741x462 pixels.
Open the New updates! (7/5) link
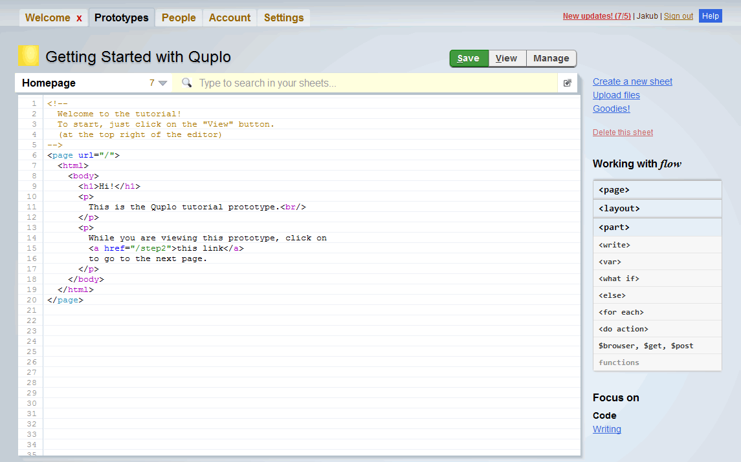[x=597, y=16]
